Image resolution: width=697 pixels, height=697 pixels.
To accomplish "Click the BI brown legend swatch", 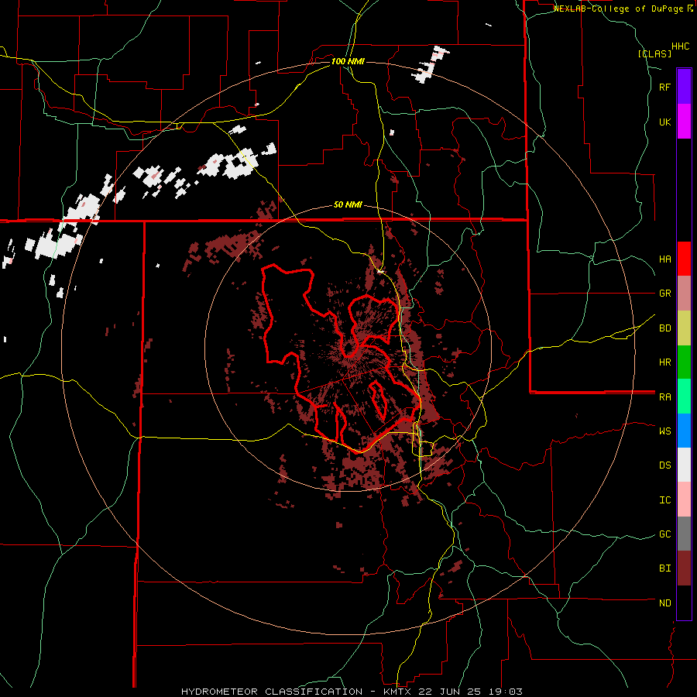I will coord(684,568).
